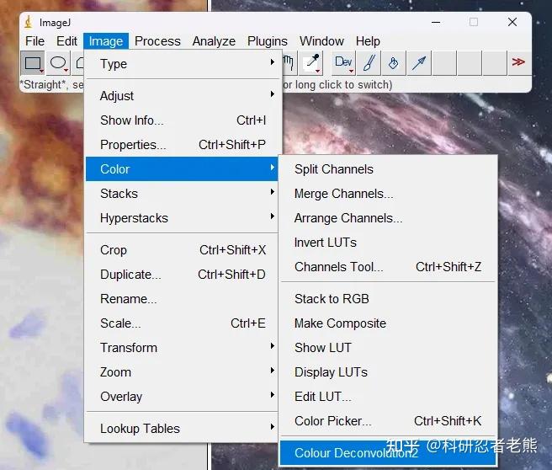
Task: Expand the Hyperstacks submenu
Action: click(x=182, y=218)
